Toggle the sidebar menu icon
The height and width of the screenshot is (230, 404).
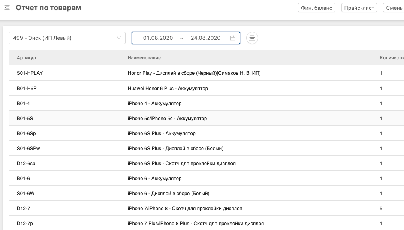(x=7, y=8)
